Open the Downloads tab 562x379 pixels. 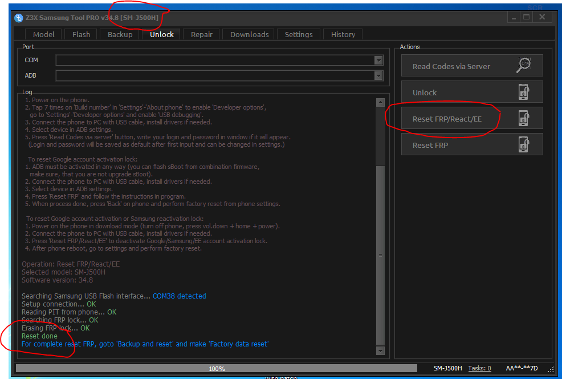pos(250,34)
